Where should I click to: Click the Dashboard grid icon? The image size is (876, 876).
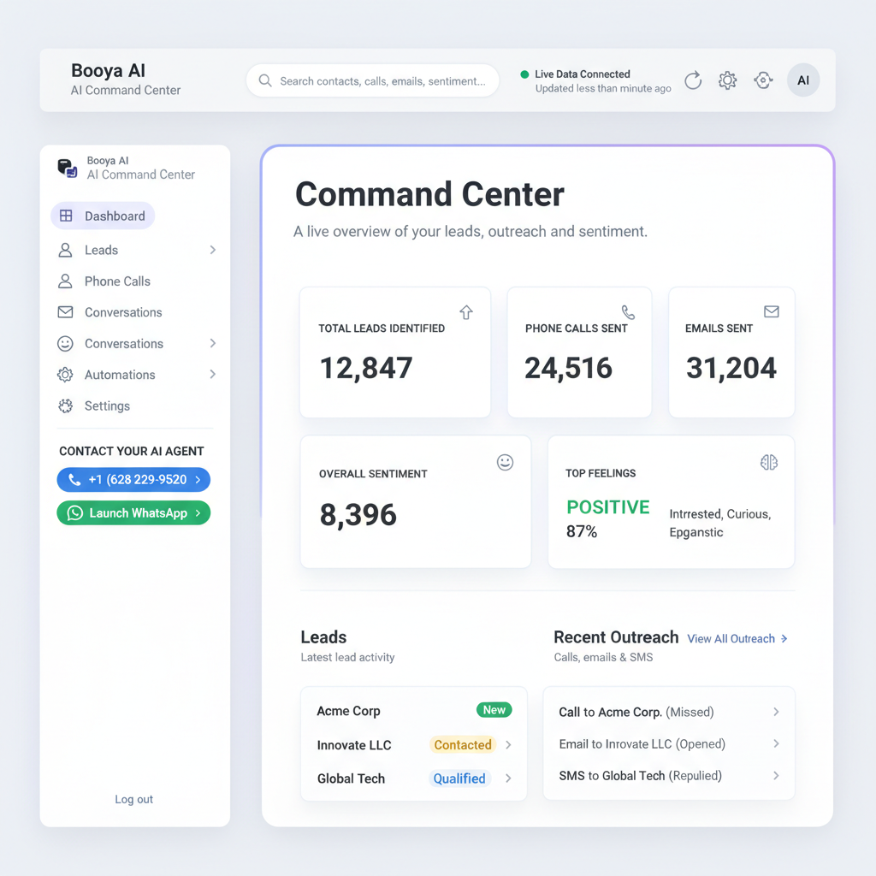pyautogui.click(x=66, y=216)
